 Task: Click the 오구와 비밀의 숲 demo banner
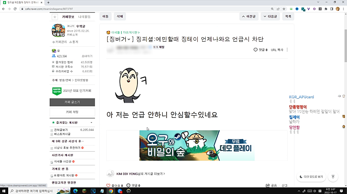197,146
